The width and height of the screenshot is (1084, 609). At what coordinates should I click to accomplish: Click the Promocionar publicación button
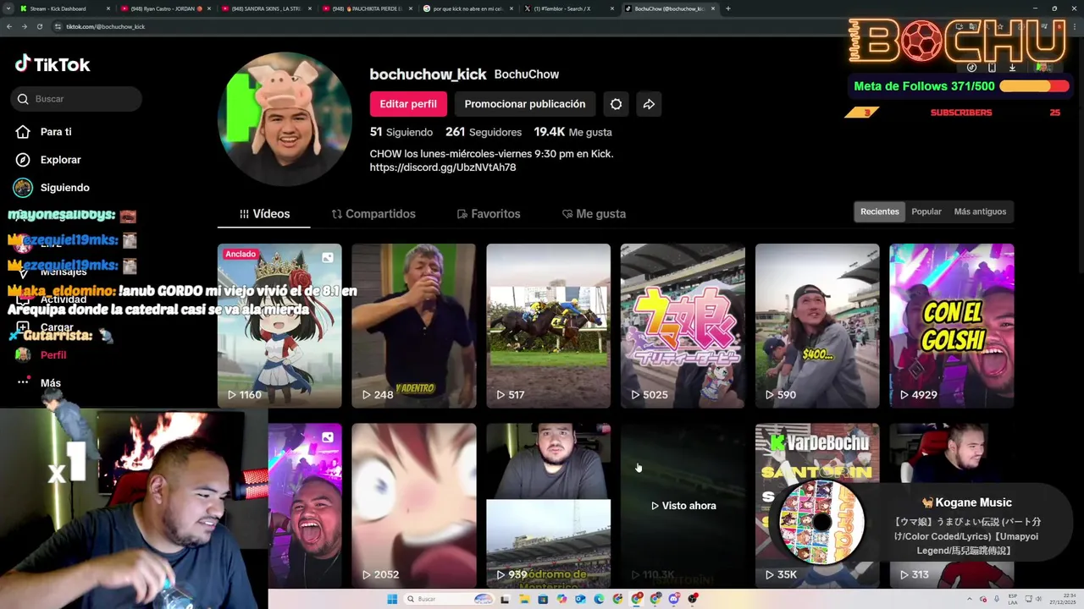[525, 104]
